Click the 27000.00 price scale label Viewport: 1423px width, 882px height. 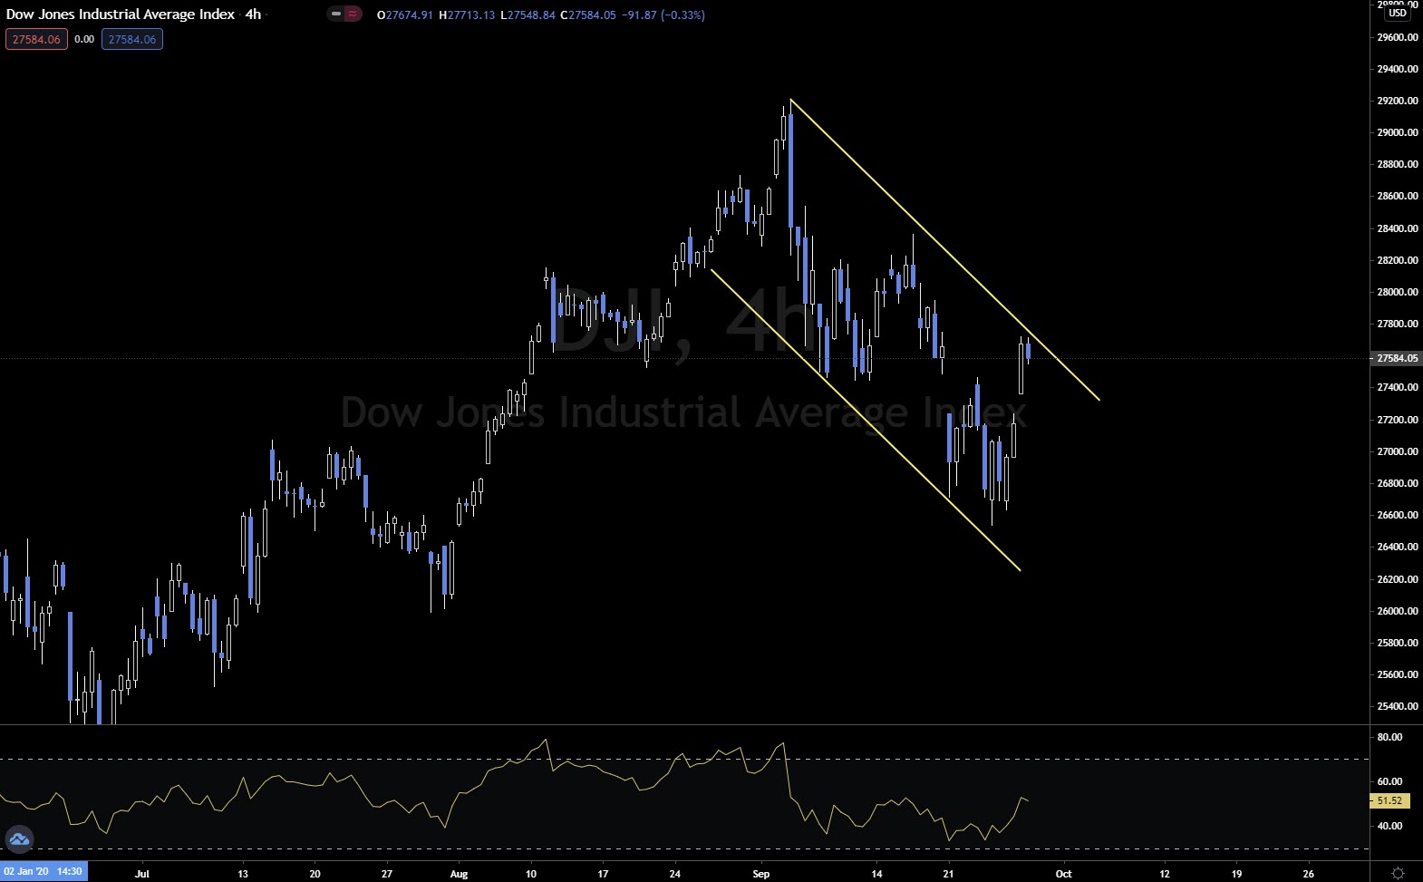[1398, 451]
